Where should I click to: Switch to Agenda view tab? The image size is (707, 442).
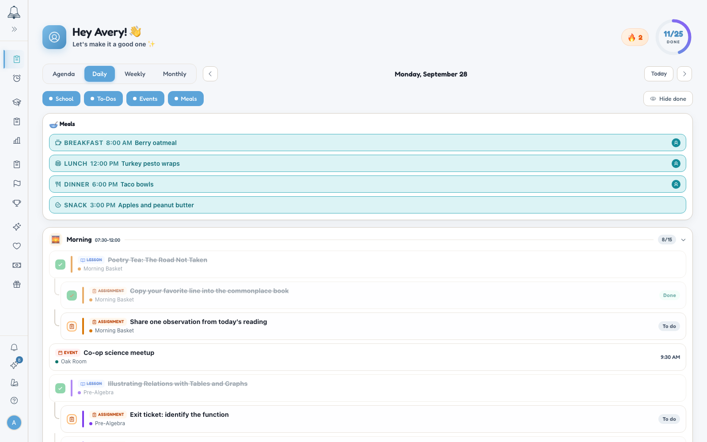(64, 74)
